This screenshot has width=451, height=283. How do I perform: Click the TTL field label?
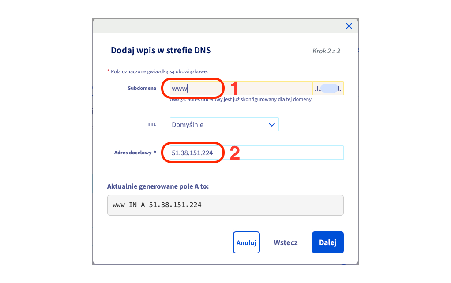coord(152,125)
